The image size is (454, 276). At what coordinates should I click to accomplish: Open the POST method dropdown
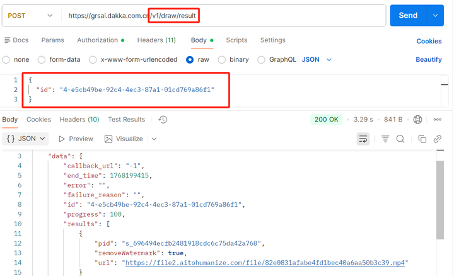coord(32,16)
